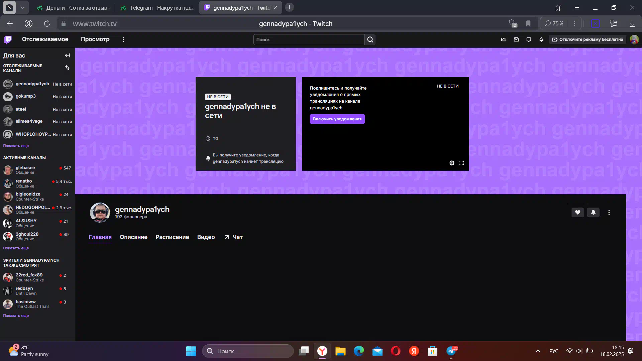The image size is (642, 361).
Task: Open the Prime loot crown icon
Action: pyautogui.click(x=504, y=39)
